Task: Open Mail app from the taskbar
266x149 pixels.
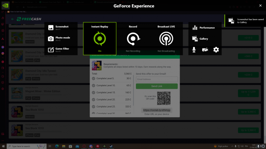Action: [77, 146]
